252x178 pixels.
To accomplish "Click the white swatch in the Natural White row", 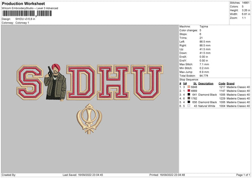I will click(x=189, y=106).
